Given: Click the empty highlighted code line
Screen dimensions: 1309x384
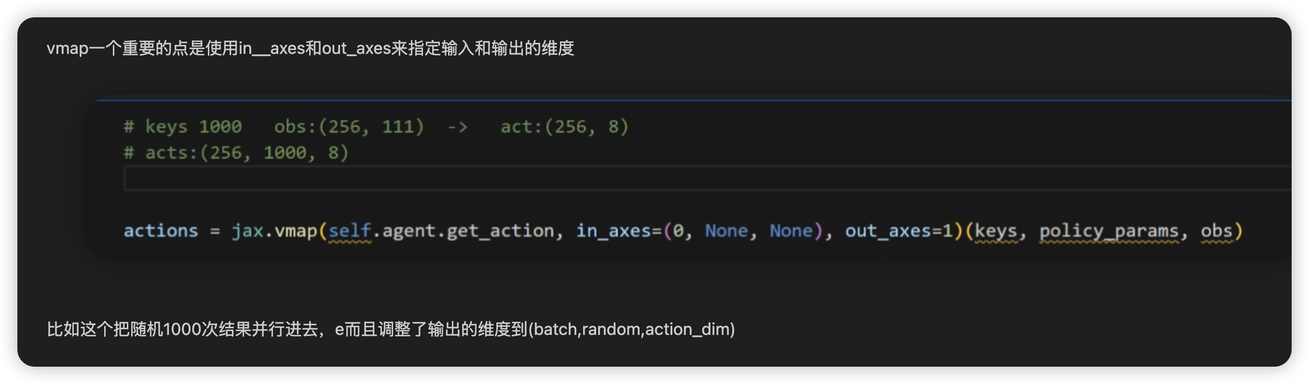Looking at the screenshot, I should 708,179.
